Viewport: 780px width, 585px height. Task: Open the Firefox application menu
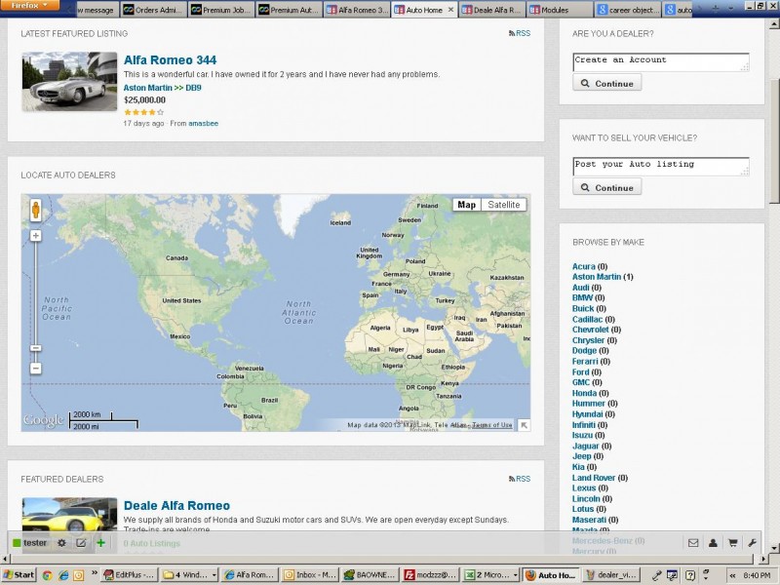[x=29, y=5]
